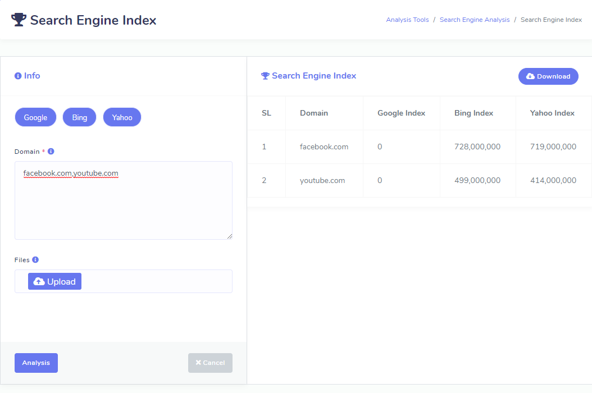Click the info icon next to Files label

[35, 260]
